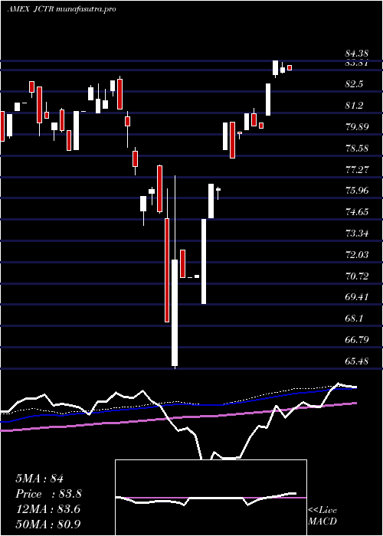Click the 69.41 price axis label

[357, 297]
